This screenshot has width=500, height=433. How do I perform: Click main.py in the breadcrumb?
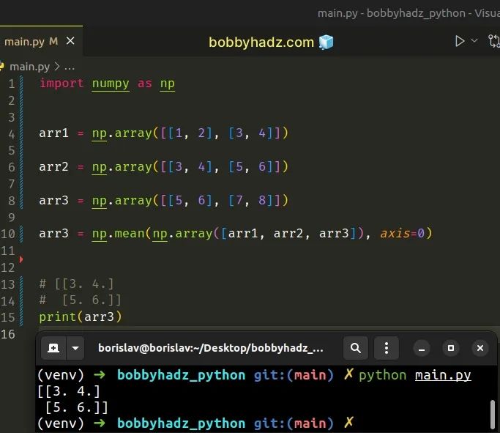point(30,67)
